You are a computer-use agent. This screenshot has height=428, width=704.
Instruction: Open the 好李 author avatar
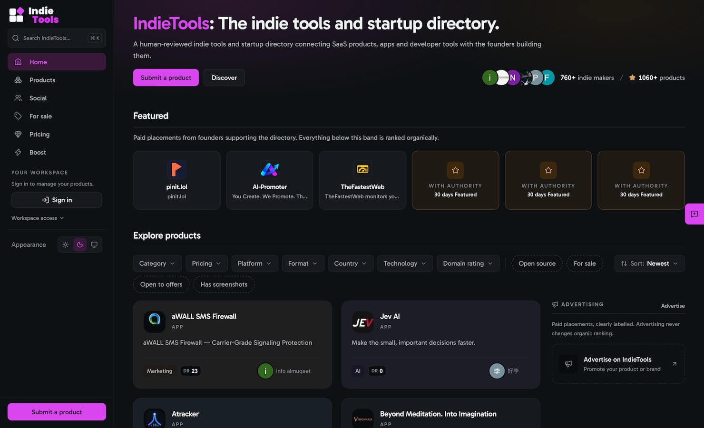click(x=497, y=371)
